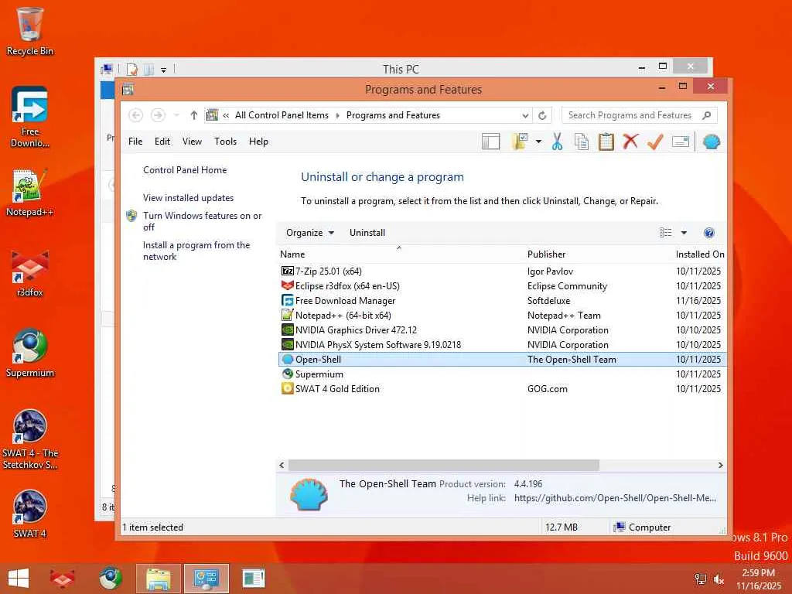Open the Help menu
792x594 pixels.
(258, 142)
